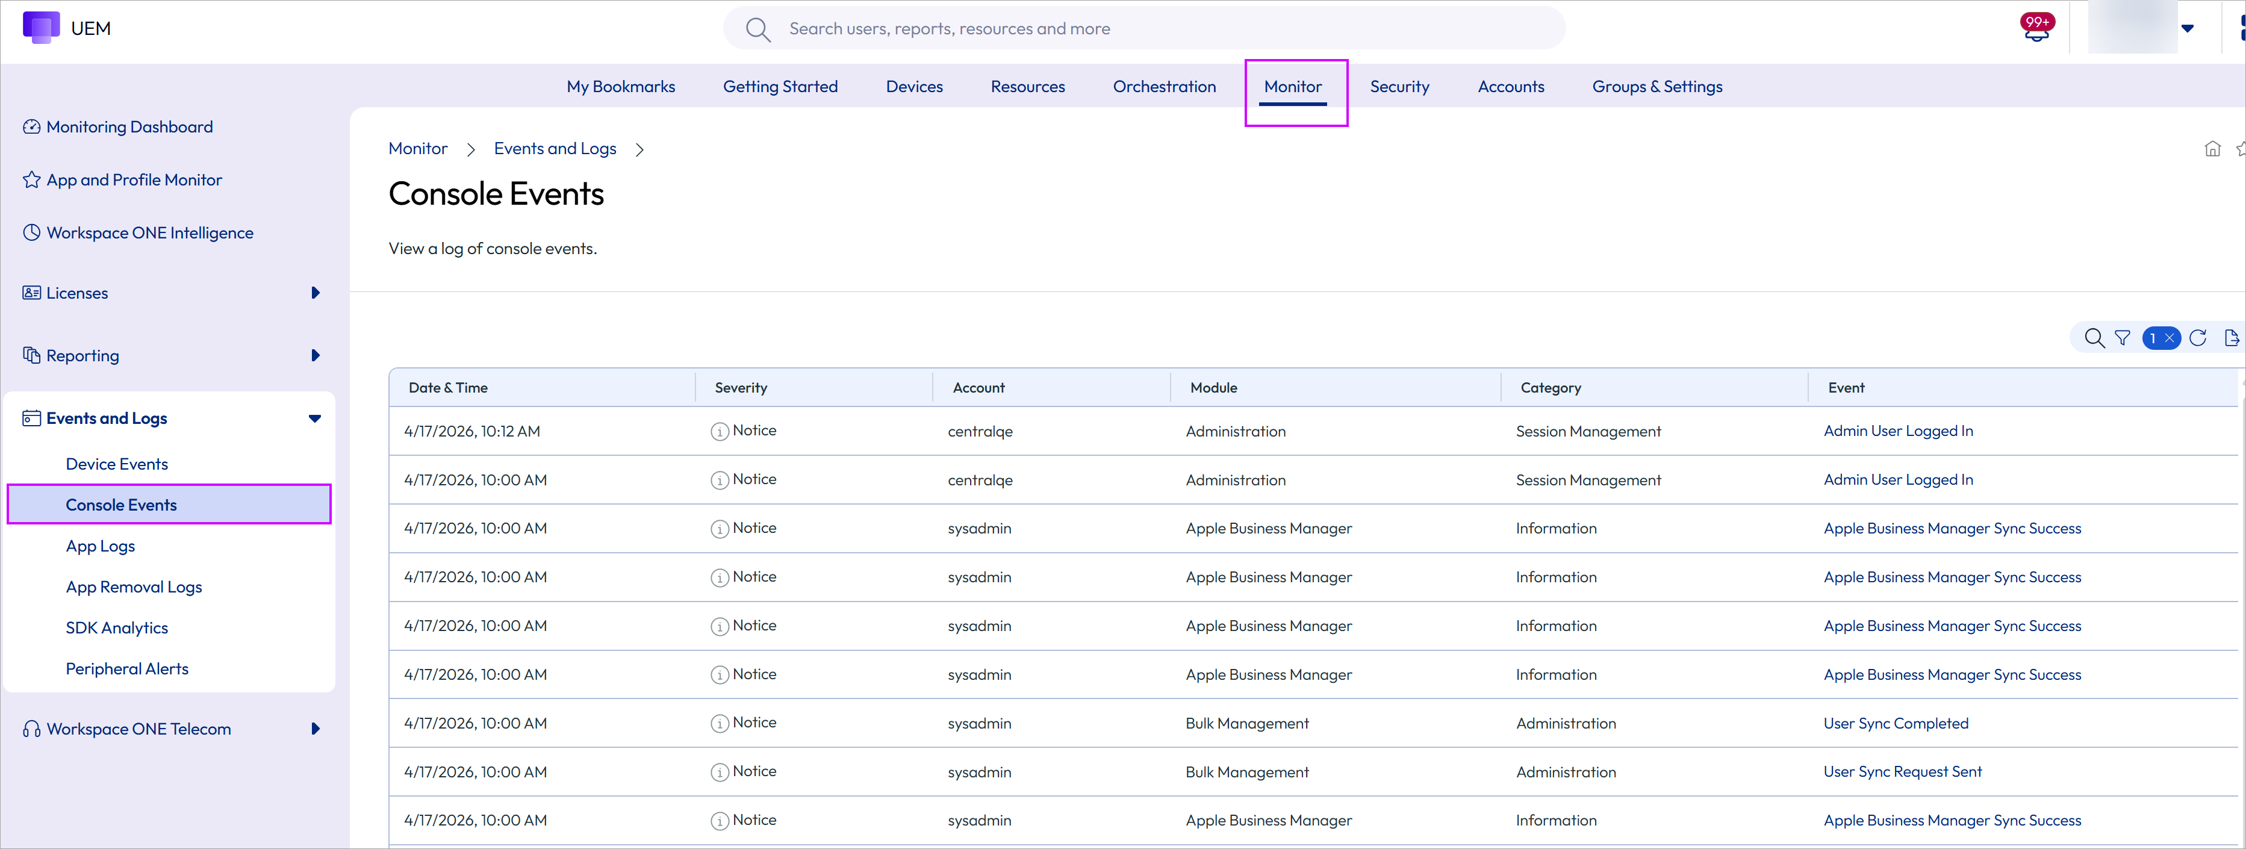Click the Licenses card icon

[31, 293]
